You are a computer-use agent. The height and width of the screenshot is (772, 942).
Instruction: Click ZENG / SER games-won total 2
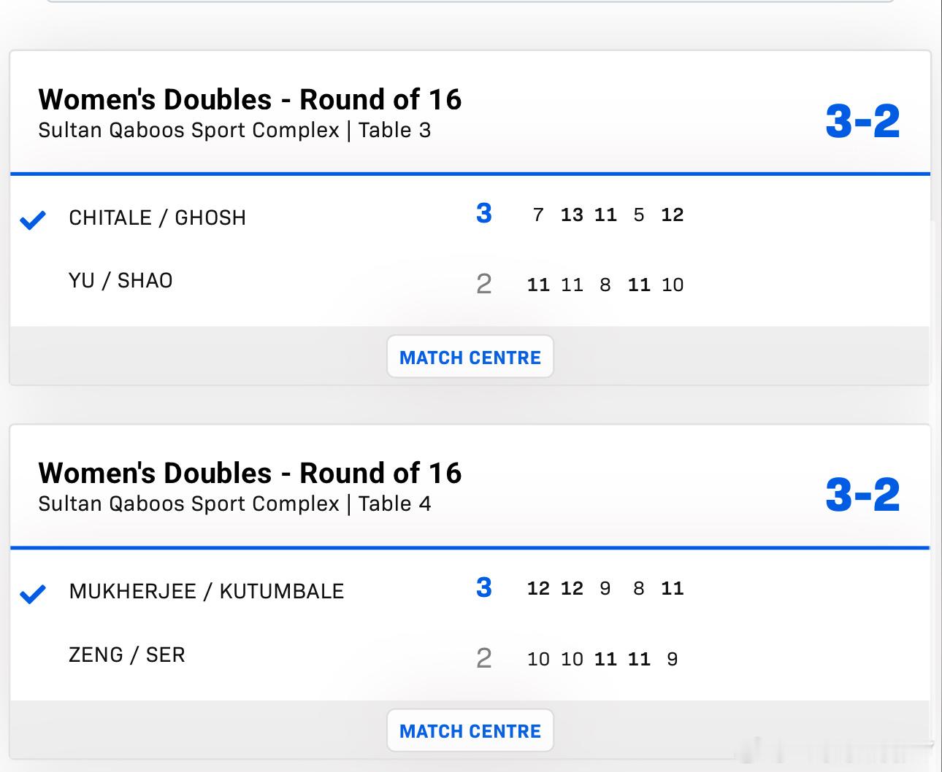[x=483, y=658]
